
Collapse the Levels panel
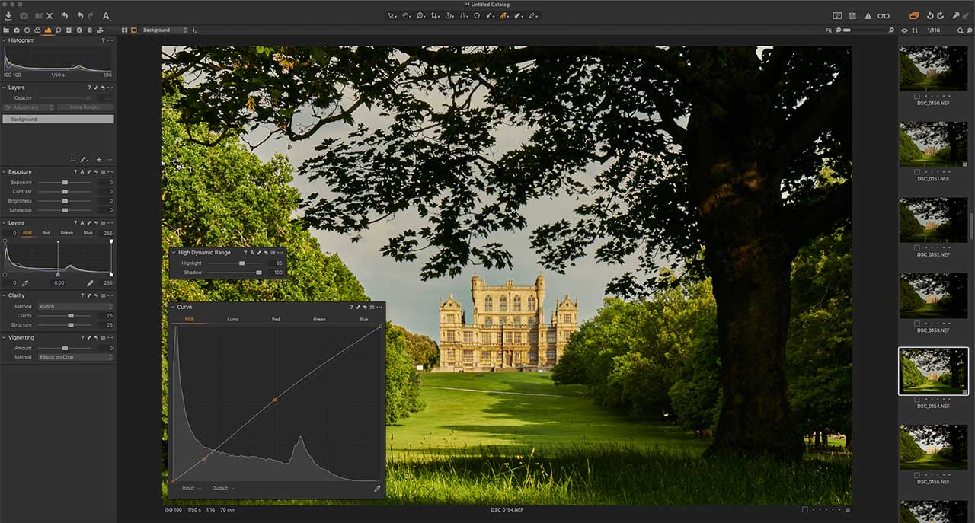pyautogui.click(x=4, y=223)
